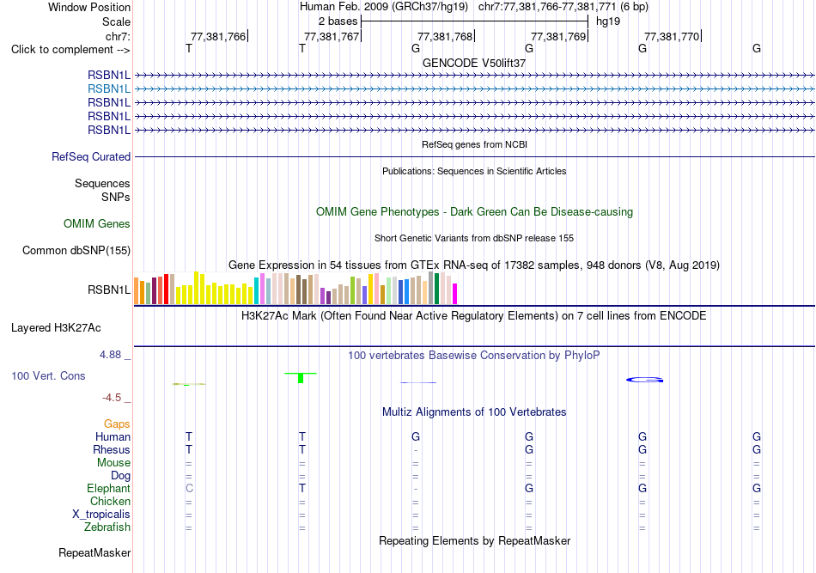Click the Gaps label in Multiz track
Viewport: 816px width, 573px height.
(117, 424)
